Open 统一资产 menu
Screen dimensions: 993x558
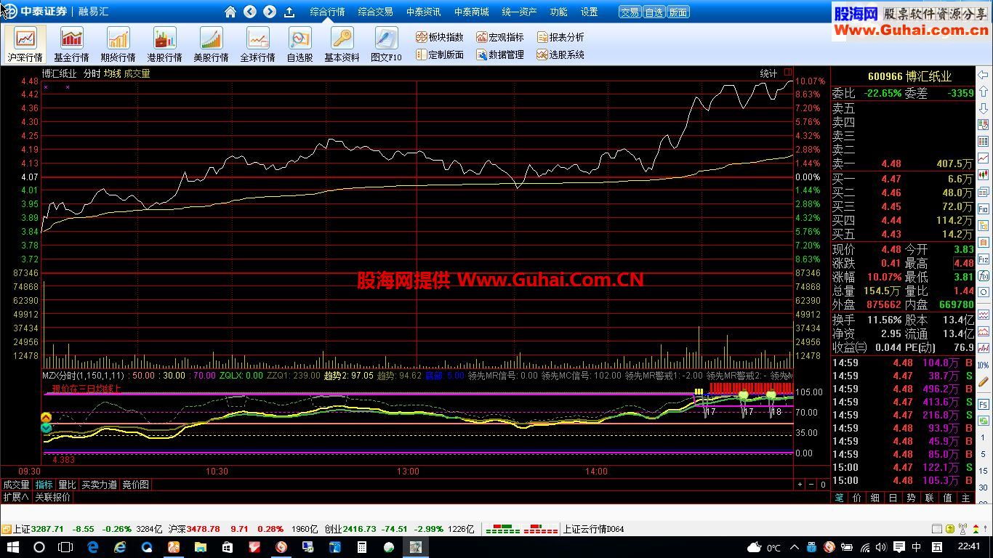tap(519, 12)
